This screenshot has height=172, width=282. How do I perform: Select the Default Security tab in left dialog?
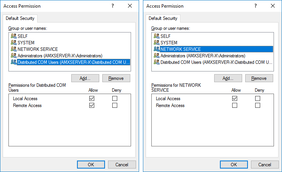[20, 18]
